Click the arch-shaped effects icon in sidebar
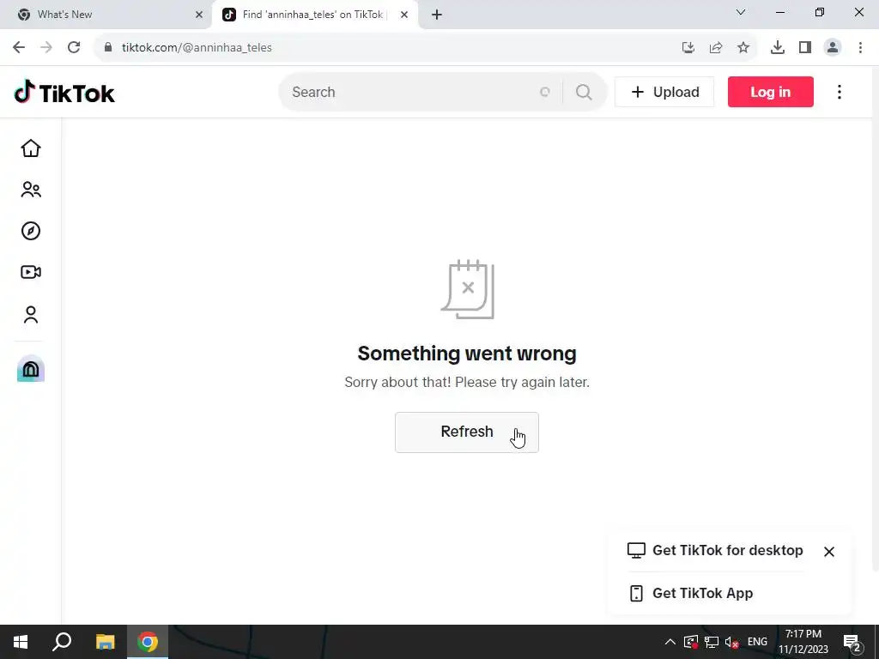Screen dimensions: 879x659 [31, 369]
